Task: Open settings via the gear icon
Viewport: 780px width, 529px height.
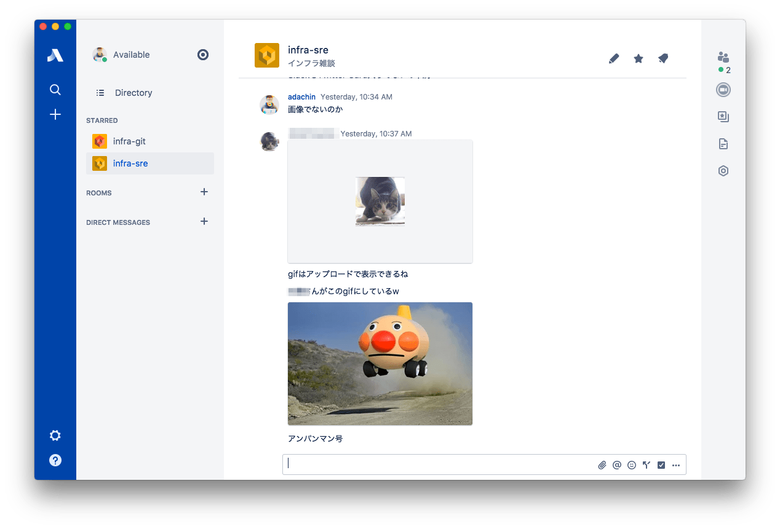Action: [x=55, y=436]
